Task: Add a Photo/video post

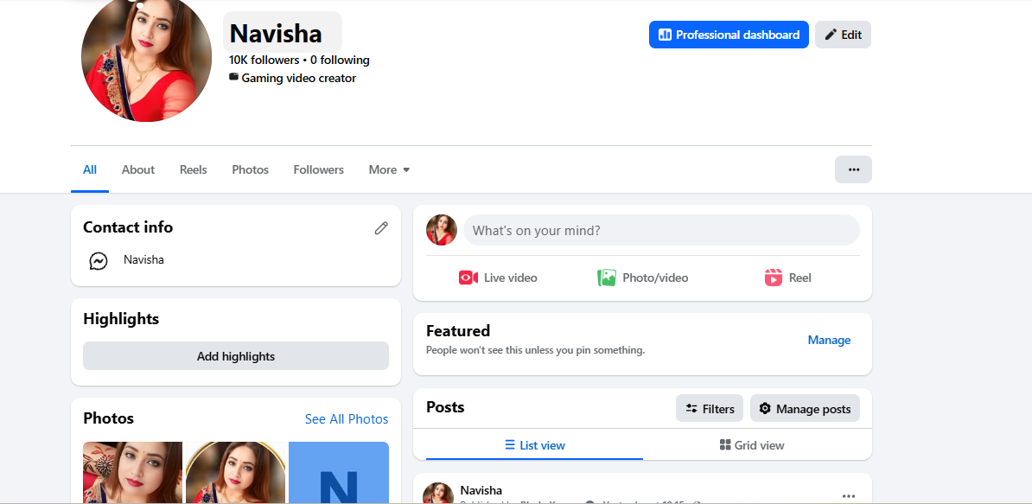Action: point(642,278)
